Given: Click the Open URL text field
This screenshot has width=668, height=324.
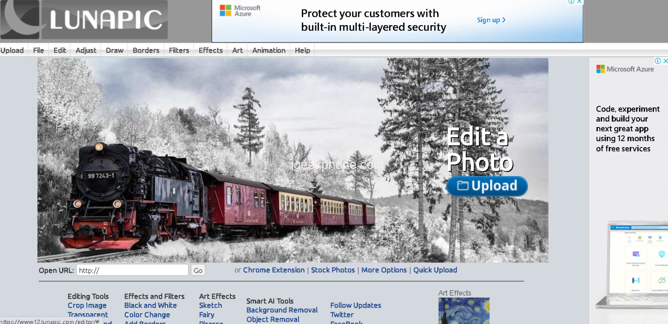Looking at the screenshot, I should pos(132,270).
